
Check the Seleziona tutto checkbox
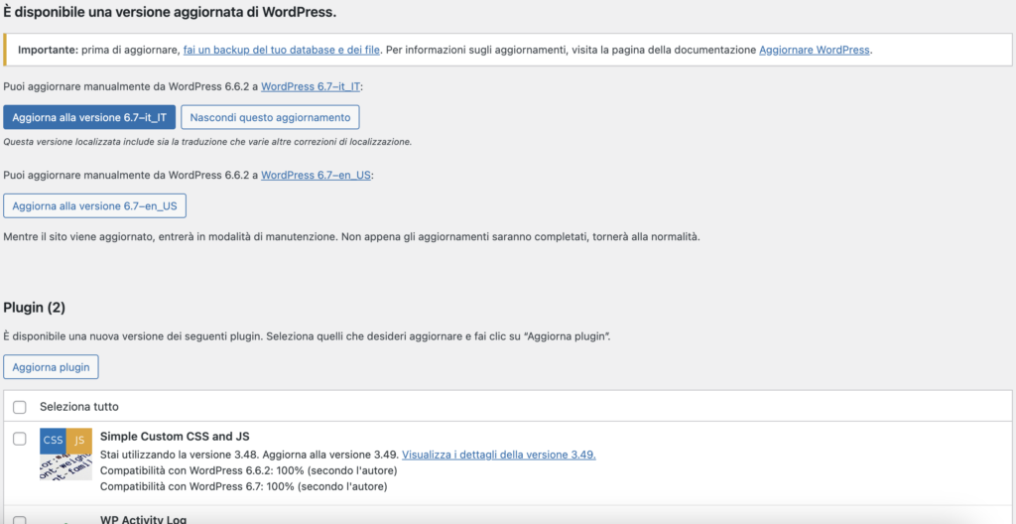[x=20, y=407]
